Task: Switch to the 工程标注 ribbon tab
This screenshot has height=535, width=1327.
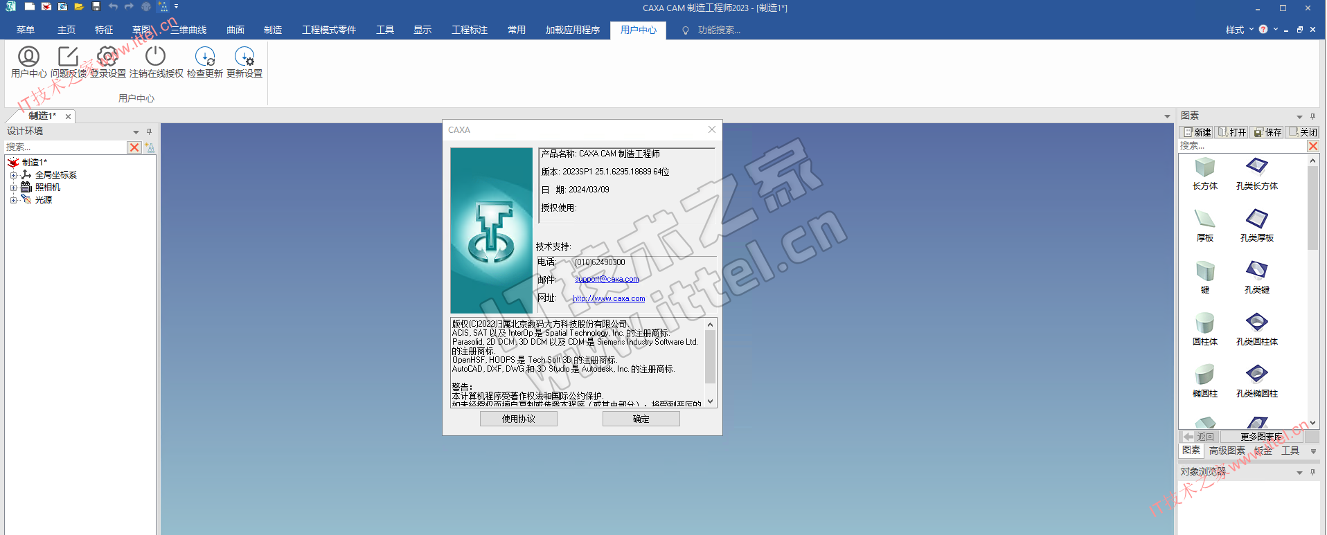Action: pyautogui.click(x=470, y=30)
